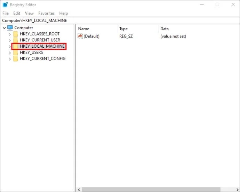Click the address bar path field

(120, 21)
